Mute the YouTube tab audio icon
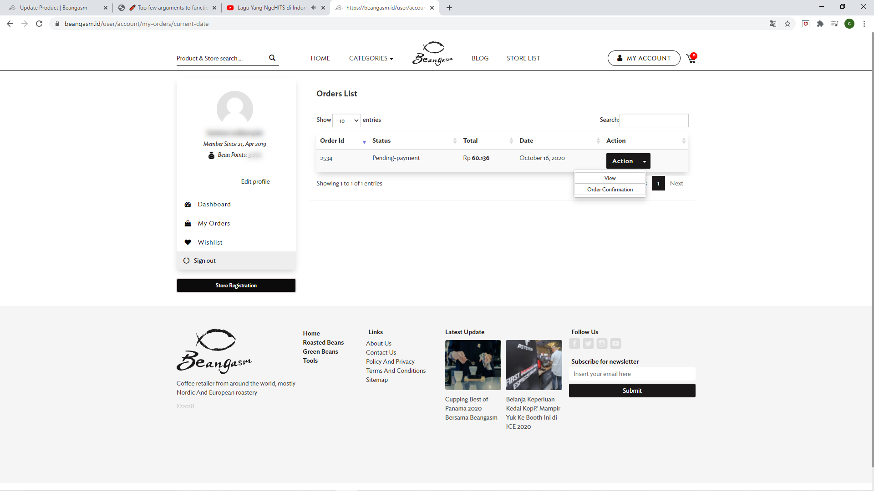This screenshot has height=491, width=874. (x=314, y=8)
